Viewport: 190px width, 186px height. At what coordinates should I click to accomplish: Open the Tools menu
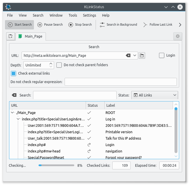click(73, 15)
